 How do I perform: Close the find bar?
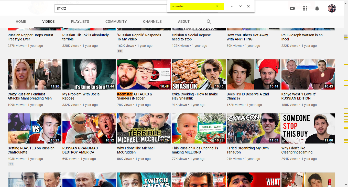[248, 6]
